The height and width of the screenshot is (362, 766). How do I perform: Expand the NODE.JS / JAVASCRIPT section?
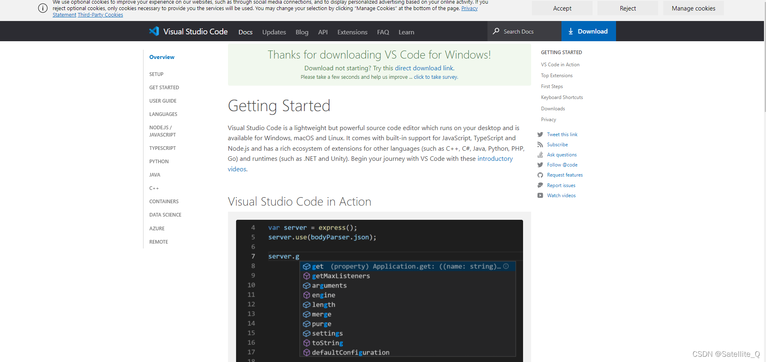coord(162,131)
